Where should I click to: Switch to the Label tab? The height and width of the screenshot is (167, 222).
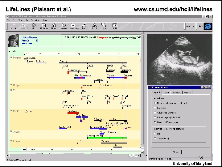tap(166, 92)
